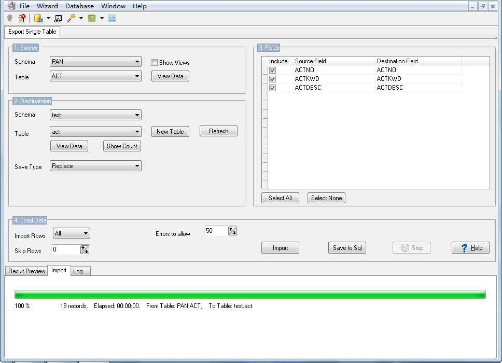Open the Database menu
502x363 pixels.
tap(79, 6)
